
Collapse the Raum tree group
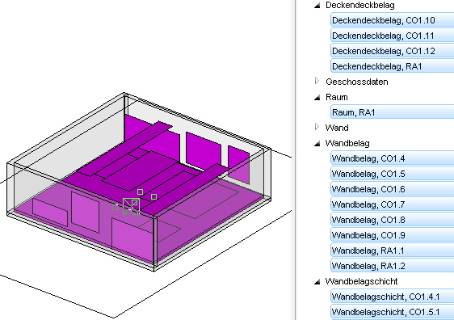click(x=317, y=97)
